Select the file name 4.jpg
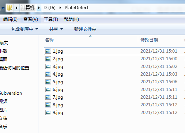 tap(58, 74)
